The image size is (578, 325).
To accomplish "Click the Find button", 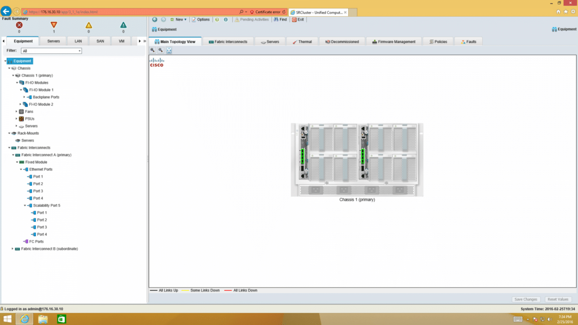I will [x=280, y=20].
